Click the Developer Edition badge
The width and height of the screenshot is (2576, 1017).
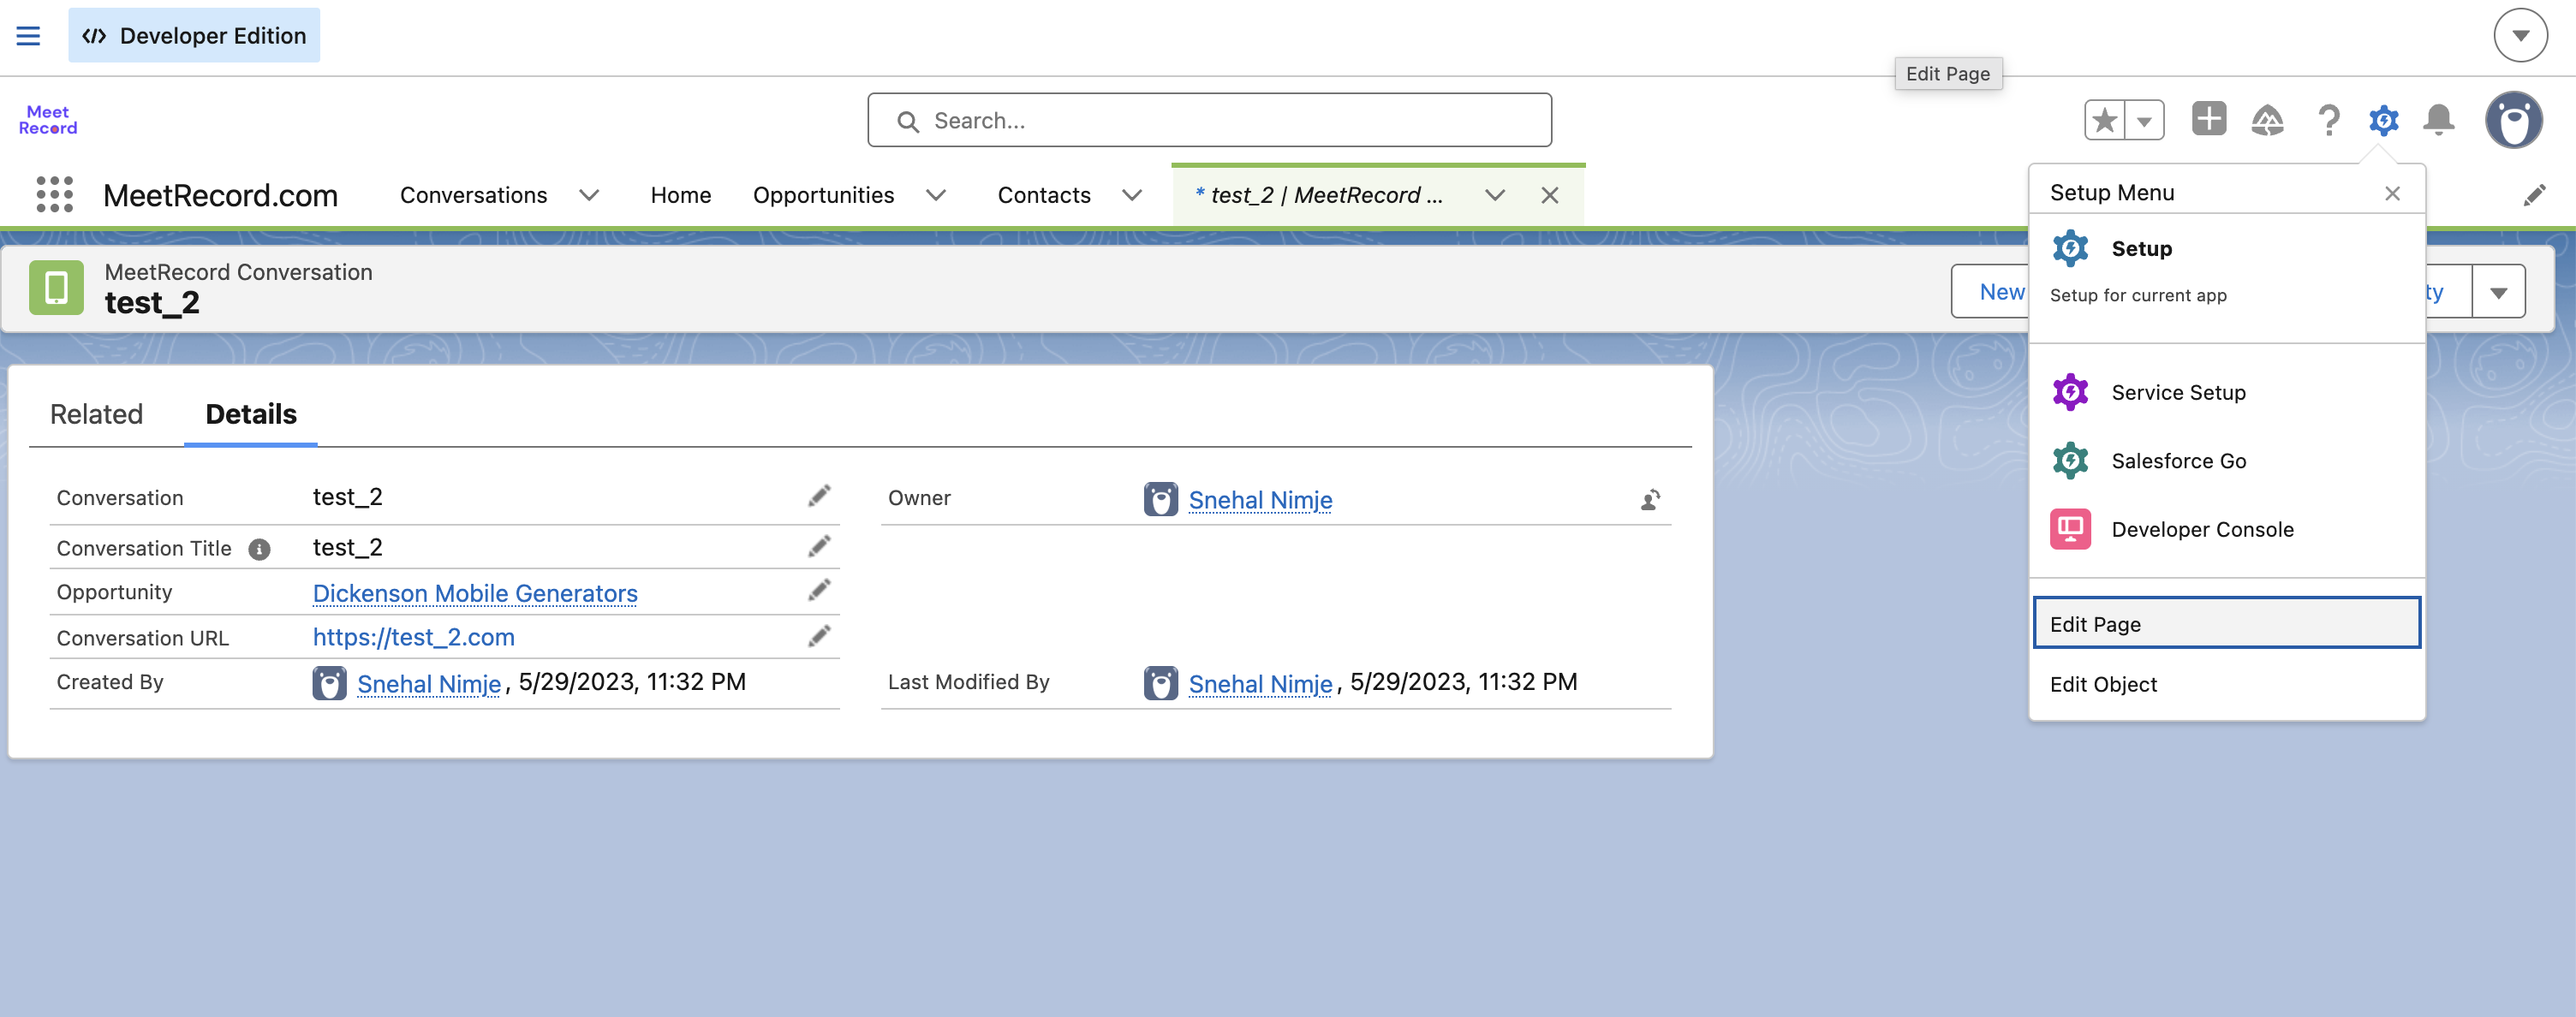[x=194, y=36]
